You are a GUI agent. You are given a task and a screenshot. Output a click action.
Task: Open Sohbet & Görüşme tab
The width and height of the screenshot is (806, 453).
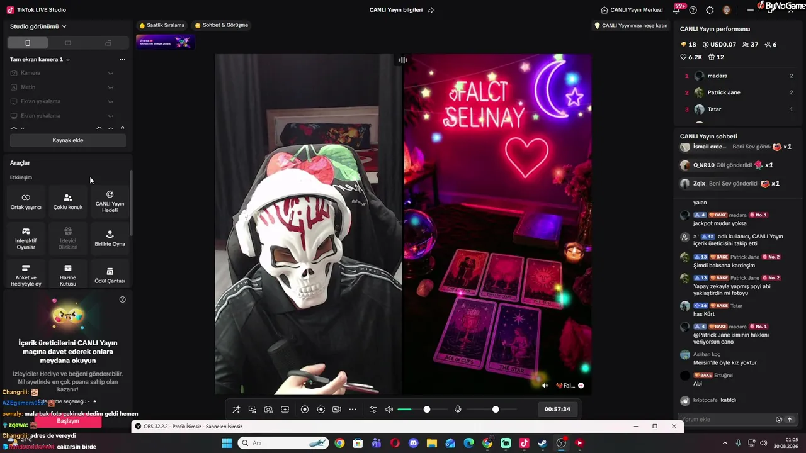(x=222, y=25)
